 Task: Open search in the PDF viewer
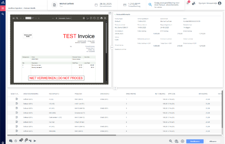pyautogui.click(x=17, y=18)
